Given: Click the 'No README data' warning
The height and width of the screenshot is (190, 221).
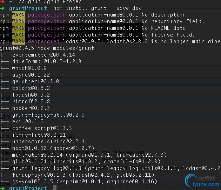Looking at the screenshot, I should coord(93,28).
